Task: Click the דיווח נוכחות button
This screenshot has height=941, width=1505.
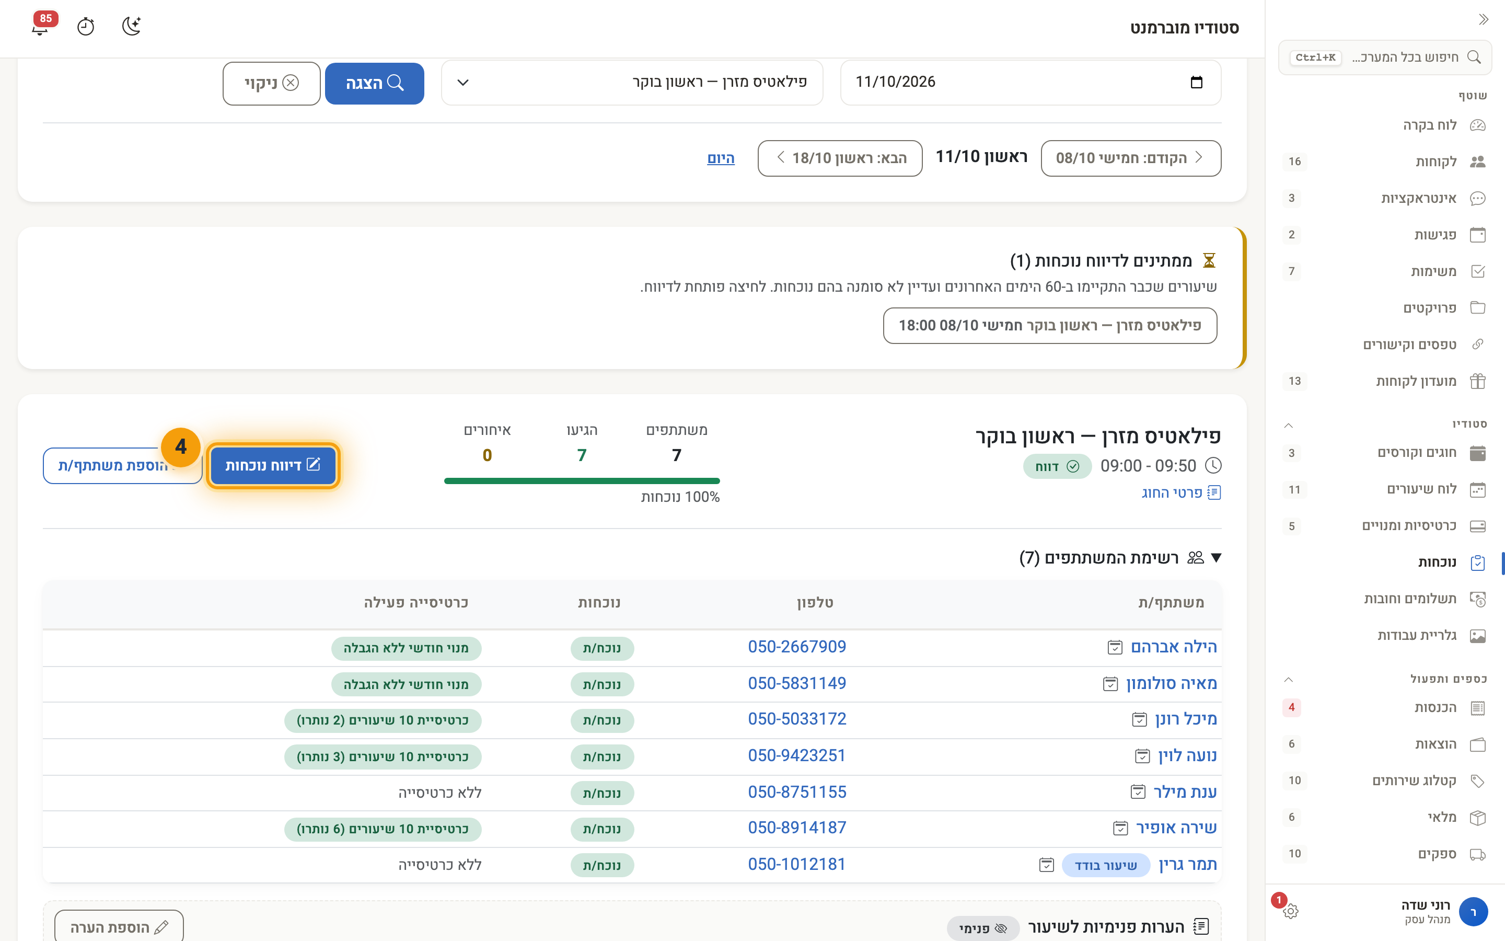Action: (273, 465)
